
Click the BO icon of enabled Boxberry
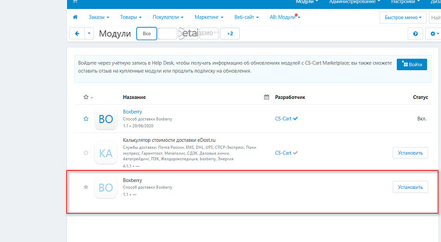(105, 119)
